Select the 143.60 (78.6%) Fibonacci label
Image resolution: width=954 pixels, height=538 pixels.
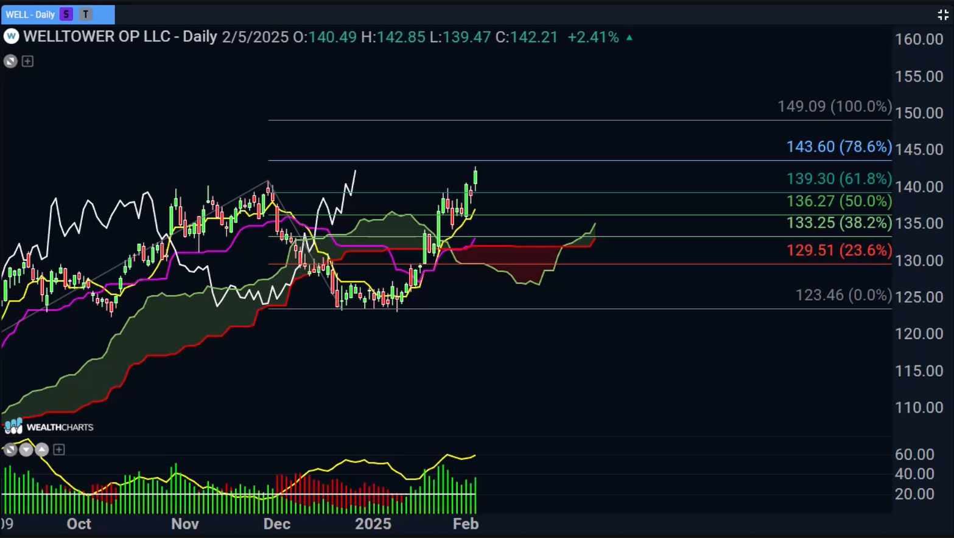click(x=839, y=147)
